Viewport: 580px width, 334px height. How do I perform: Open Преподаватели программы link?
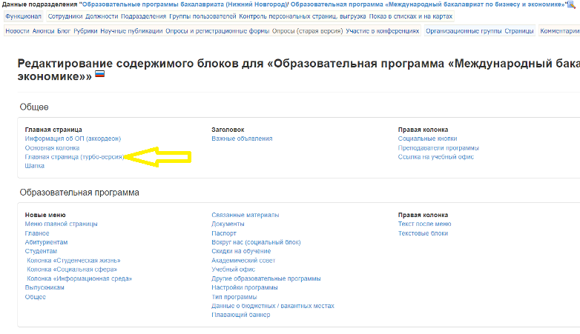(x=438, y=148)
